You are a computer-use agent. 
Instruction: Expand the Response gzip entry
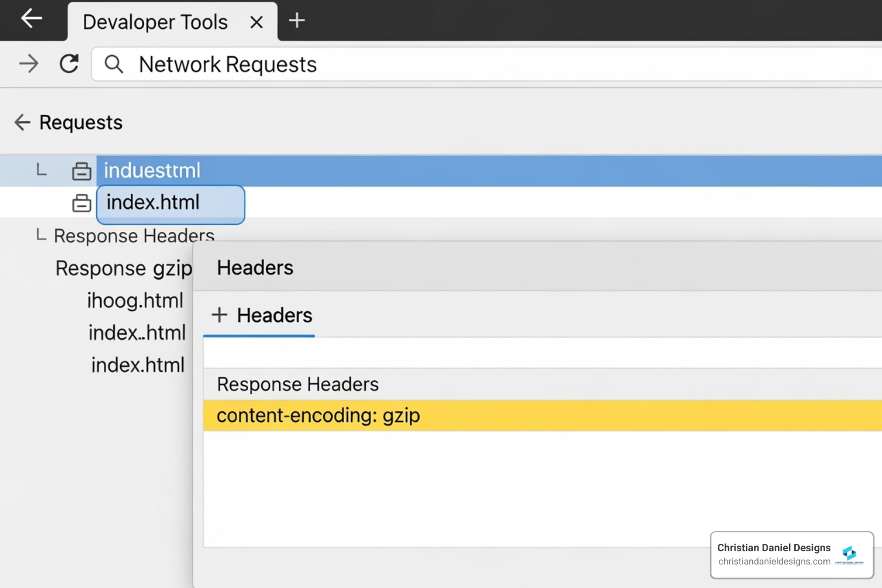pos(123,268)
